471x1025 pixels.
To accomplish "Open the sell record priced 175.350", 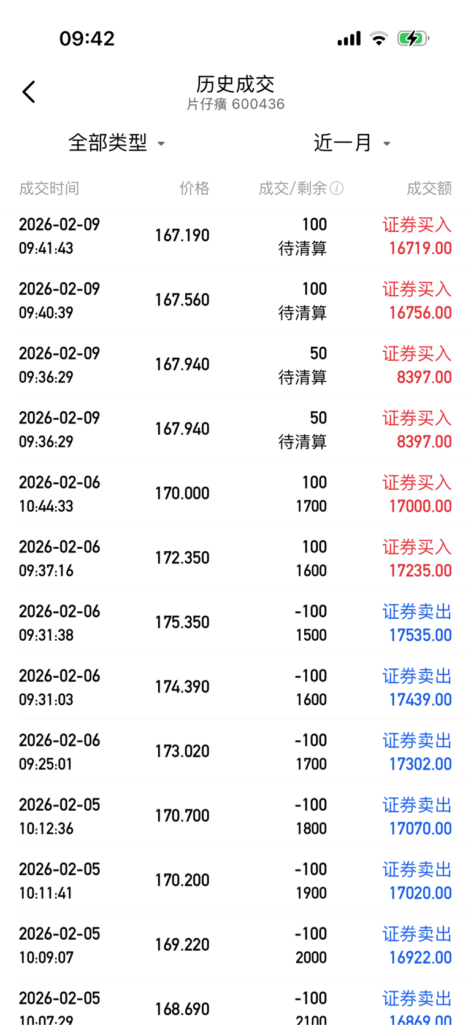I will click(235, 622).
